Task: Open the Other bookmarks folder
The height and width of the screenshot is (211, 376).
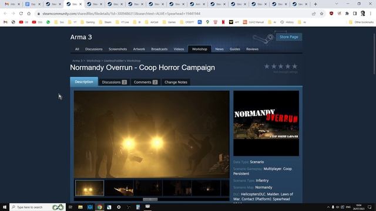Action: click(361, 22)
